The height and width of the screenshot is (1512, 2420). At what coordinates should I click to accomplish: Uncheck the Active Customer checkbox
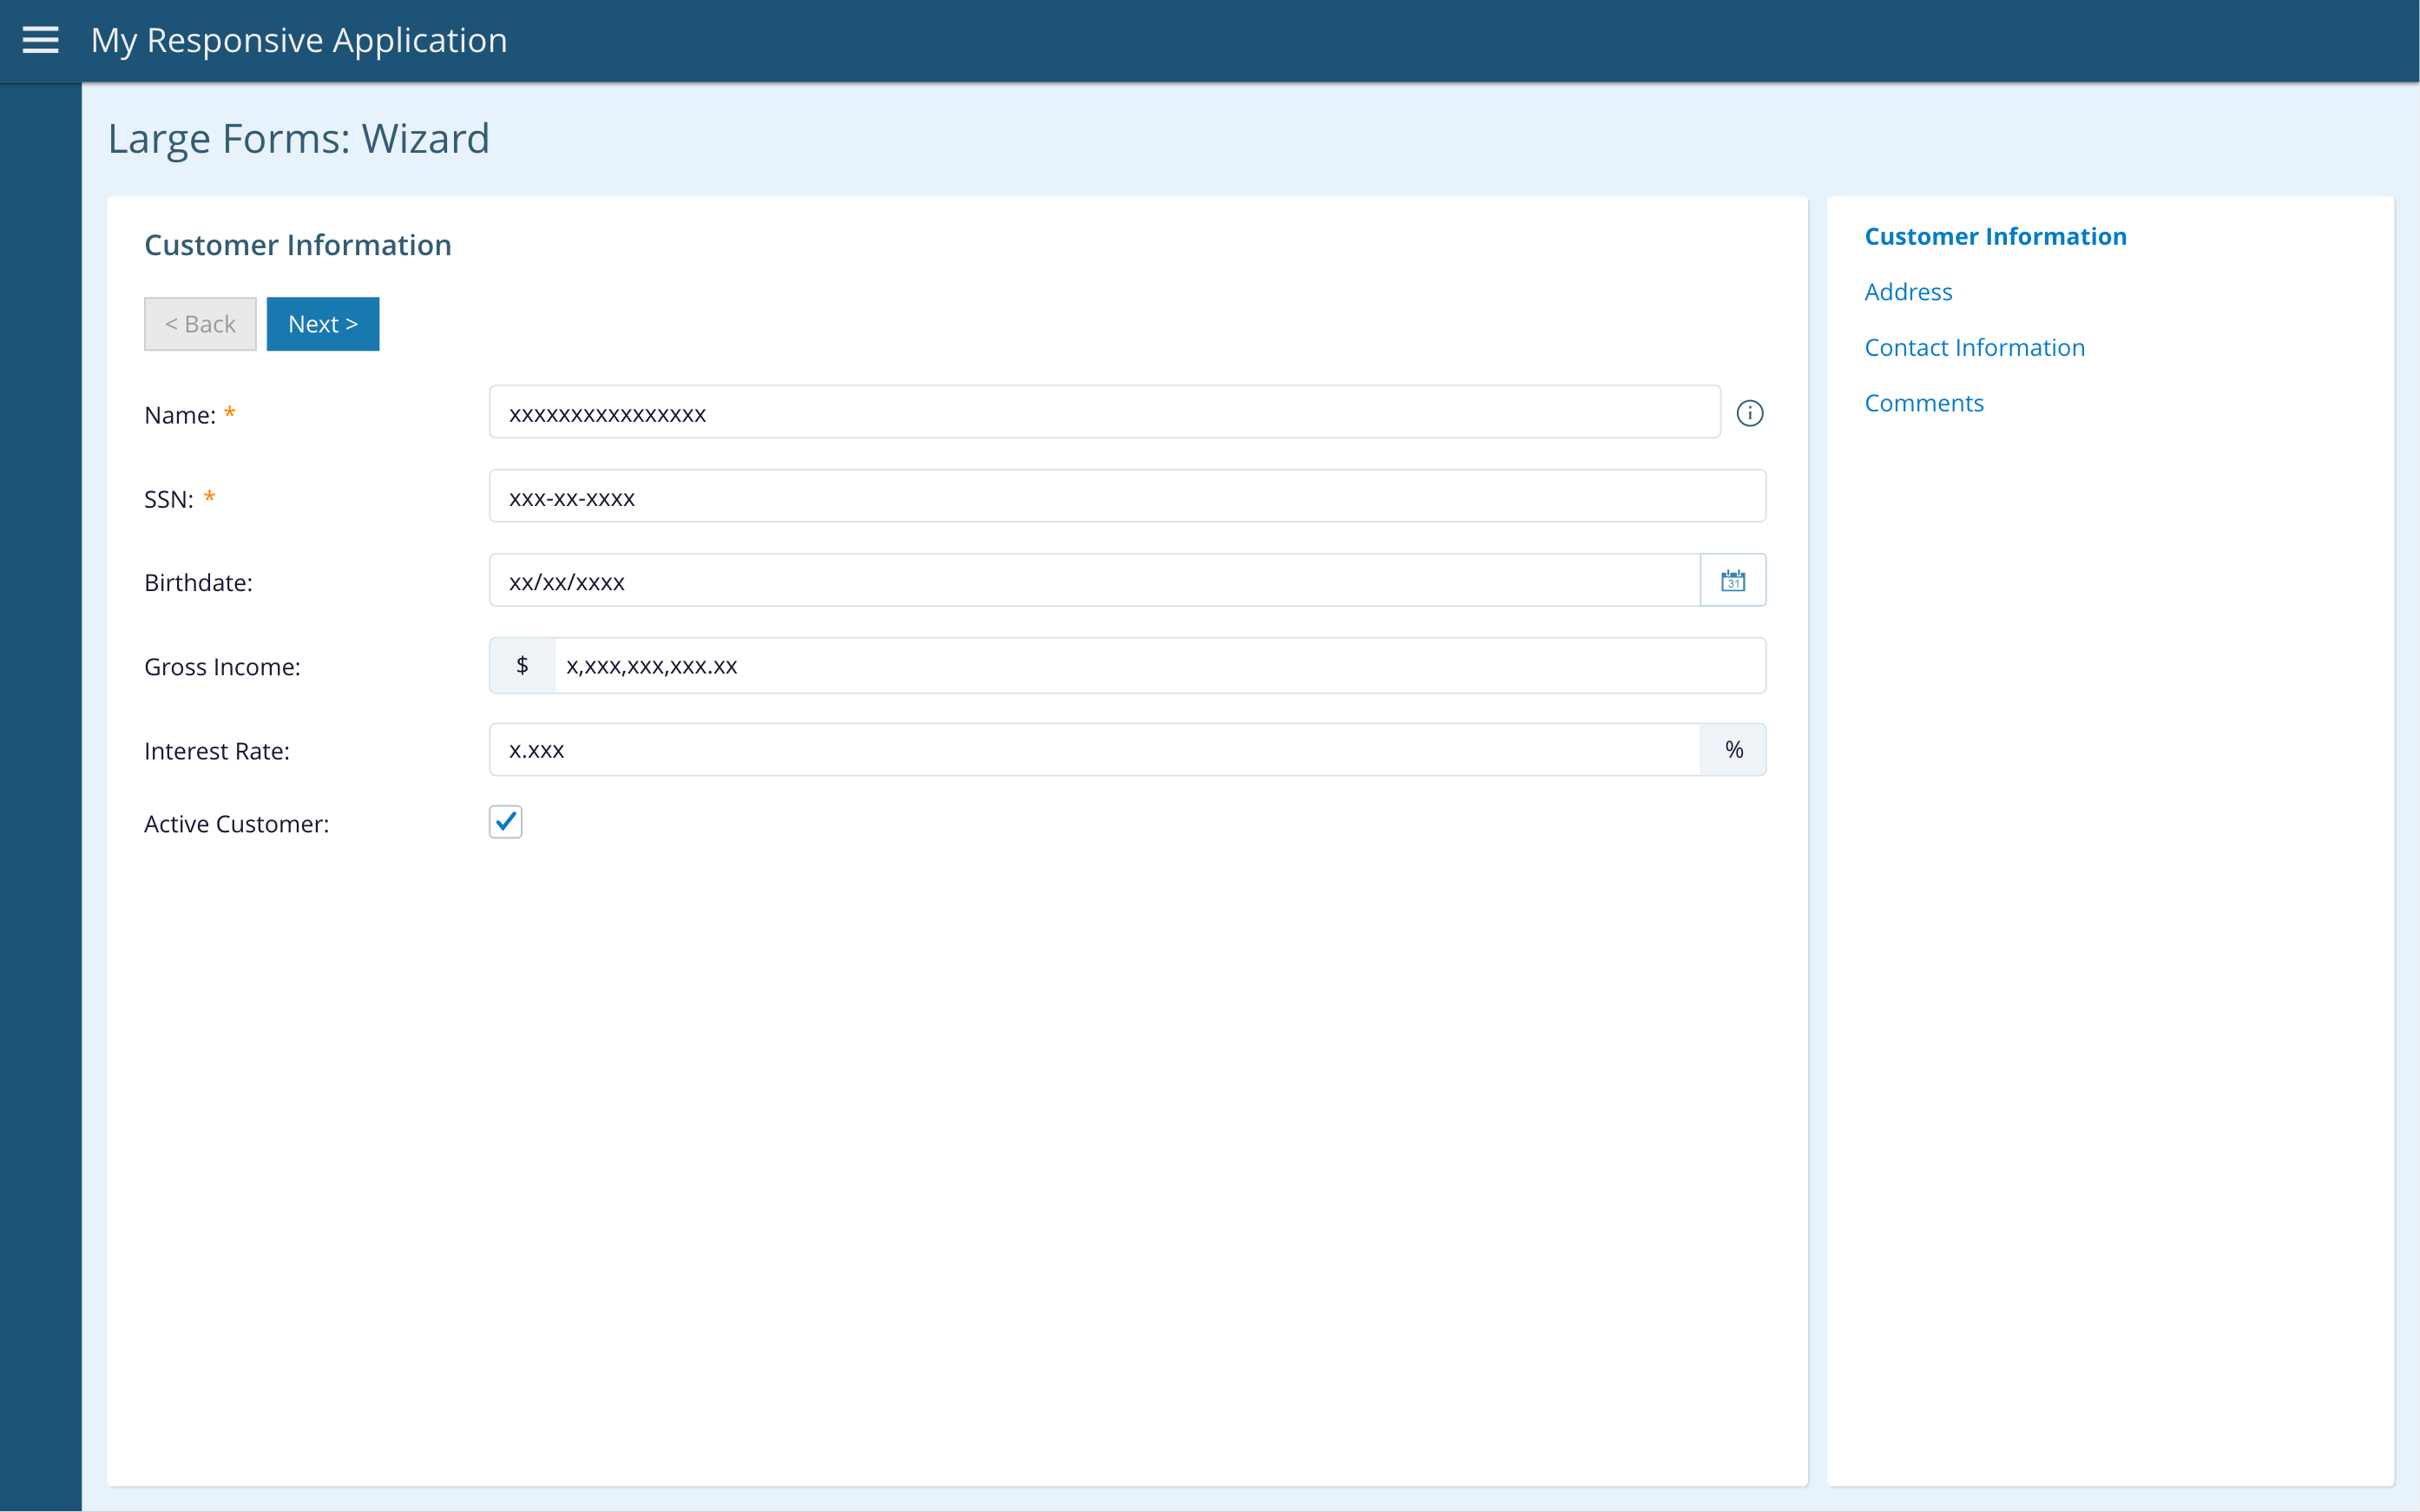coord(506,822)
